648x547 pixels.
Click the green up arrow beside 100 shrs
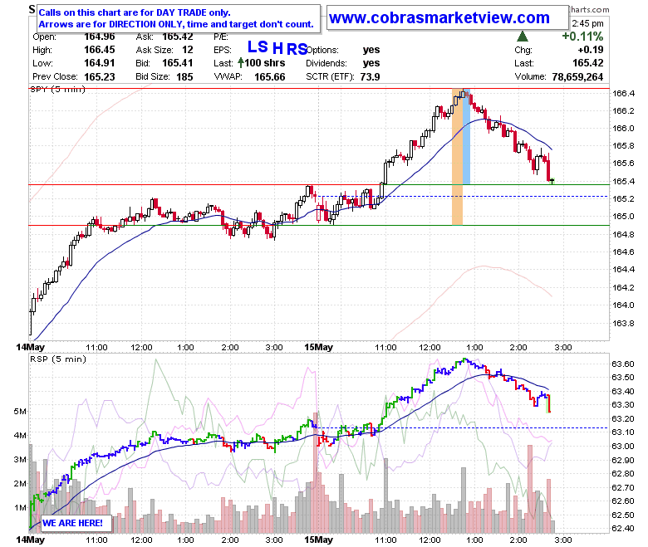pos(241,63)
